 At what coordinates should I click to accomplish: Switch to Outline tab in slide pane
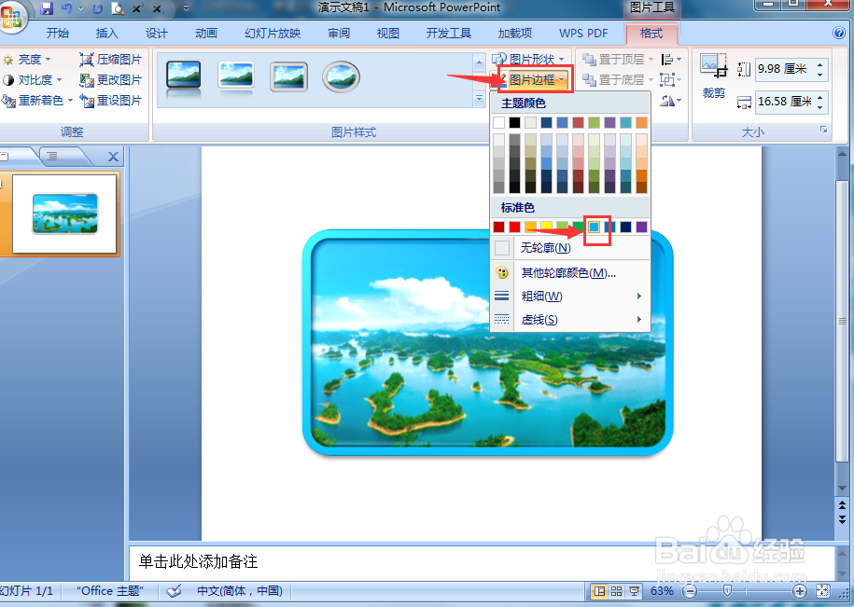52,157
